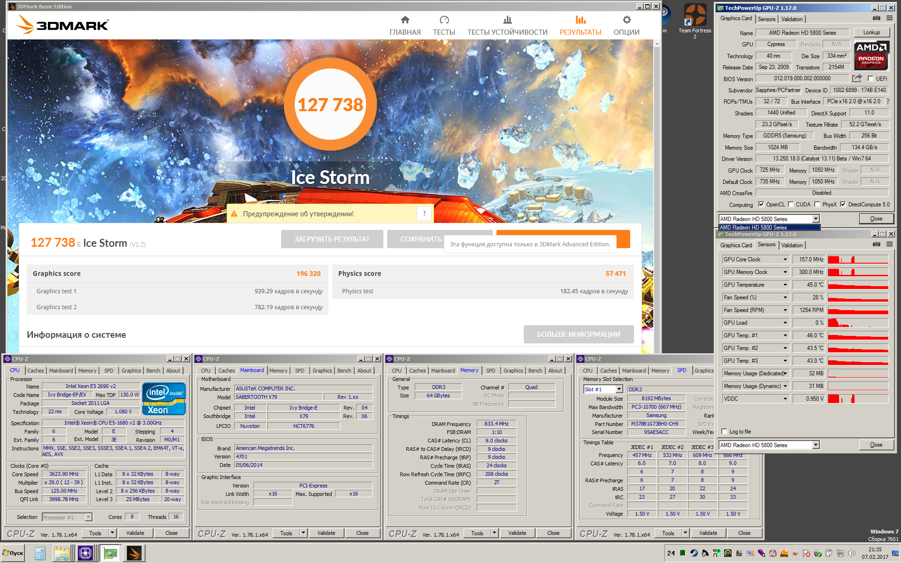Open Caches tab in first CPU-Z window
The width and height of the screenshot is (901, 563).
tap(35, 371)
